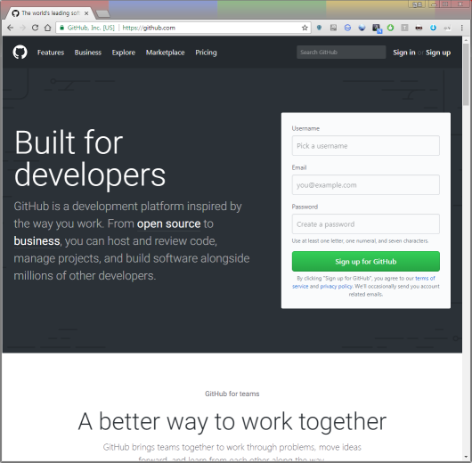Click the blue download arrow extension icon

[433, 28]
